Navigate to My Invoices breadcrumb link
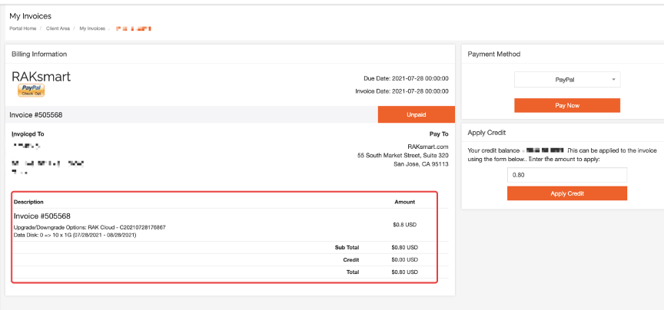Image resolution: width=664 pixels, height=310 pixels. [x=92, y=28]
